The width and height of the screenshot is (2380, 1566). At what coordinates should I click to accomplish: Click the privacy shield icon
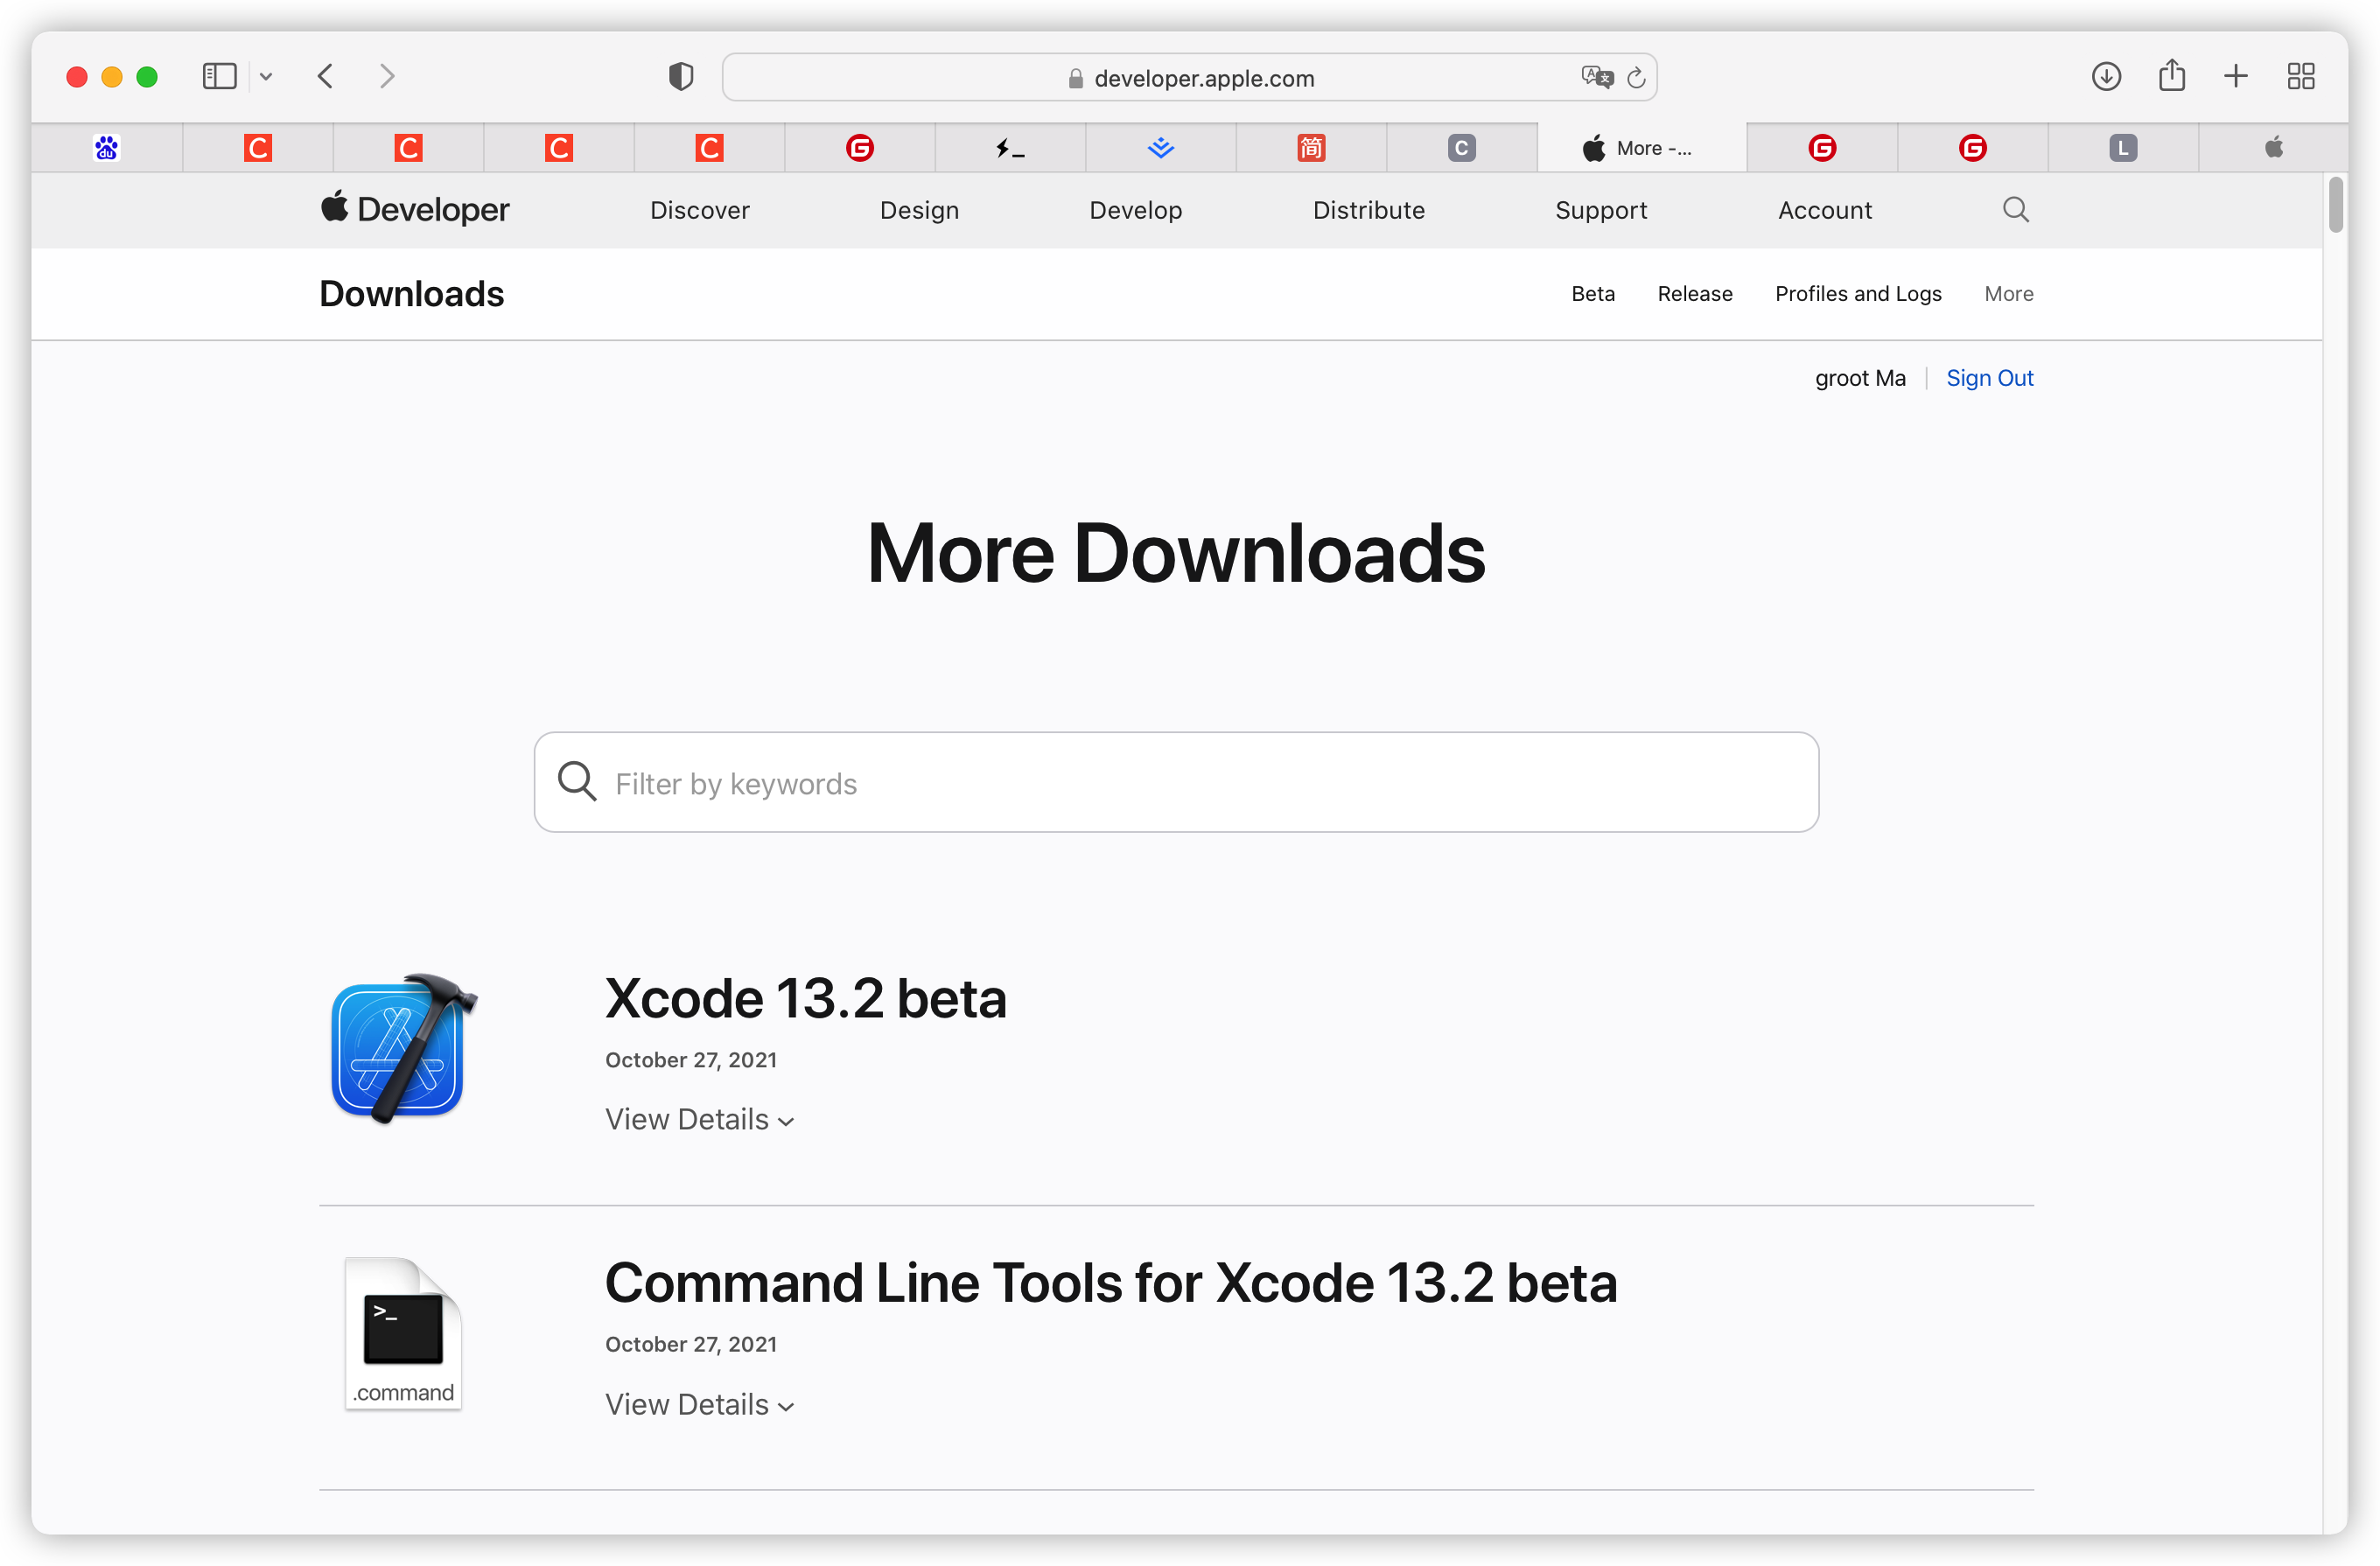tap(681, 75)
